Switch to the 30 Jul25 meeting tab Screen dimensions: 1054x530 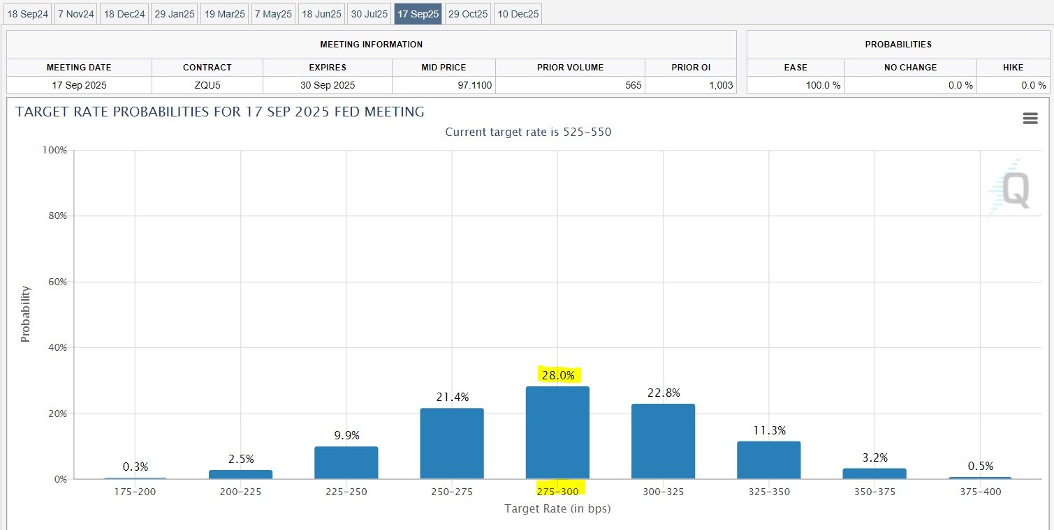[x=369, y=14]
